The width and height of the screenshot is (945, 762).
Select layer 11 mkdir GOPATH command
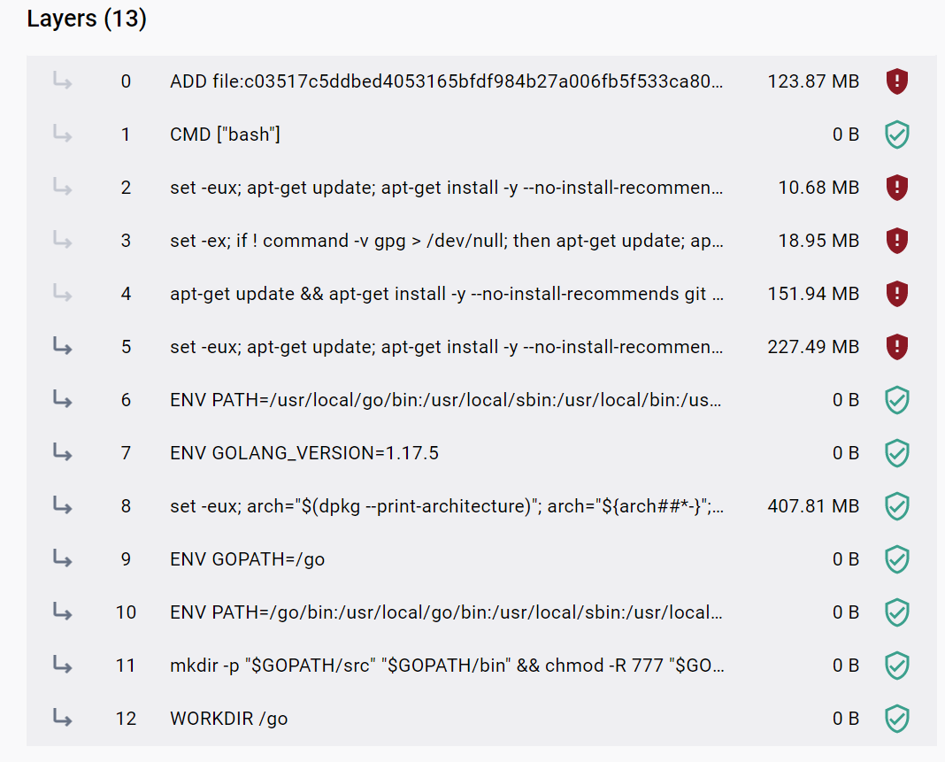tap(481, 665)
